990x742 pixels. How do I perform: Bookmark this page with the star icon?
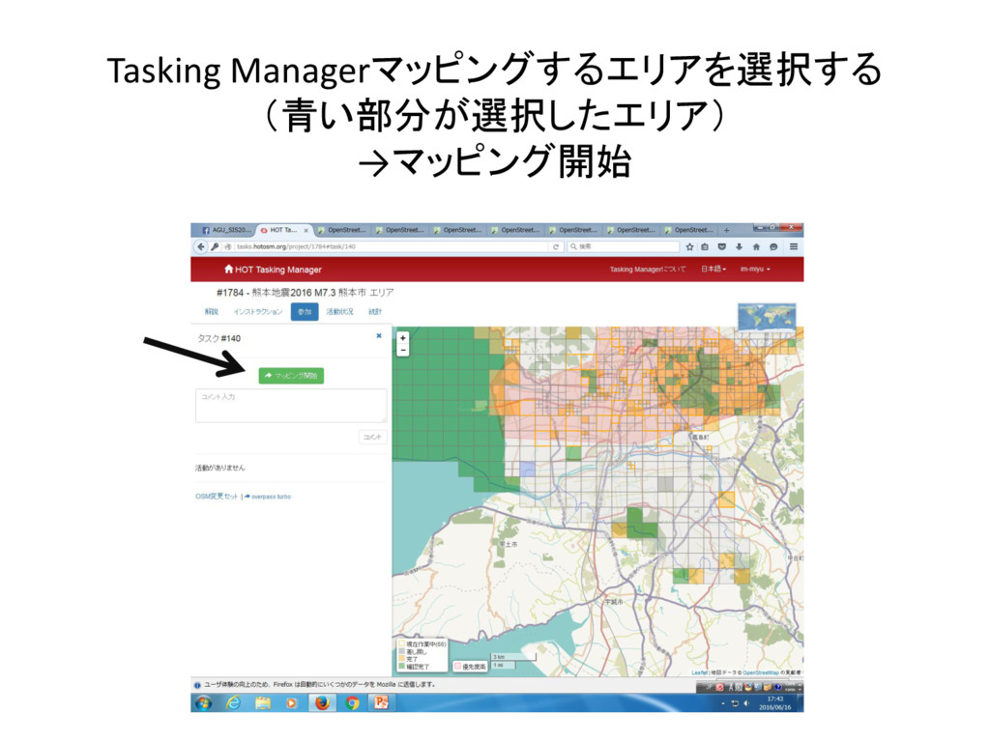pos(689,246)
